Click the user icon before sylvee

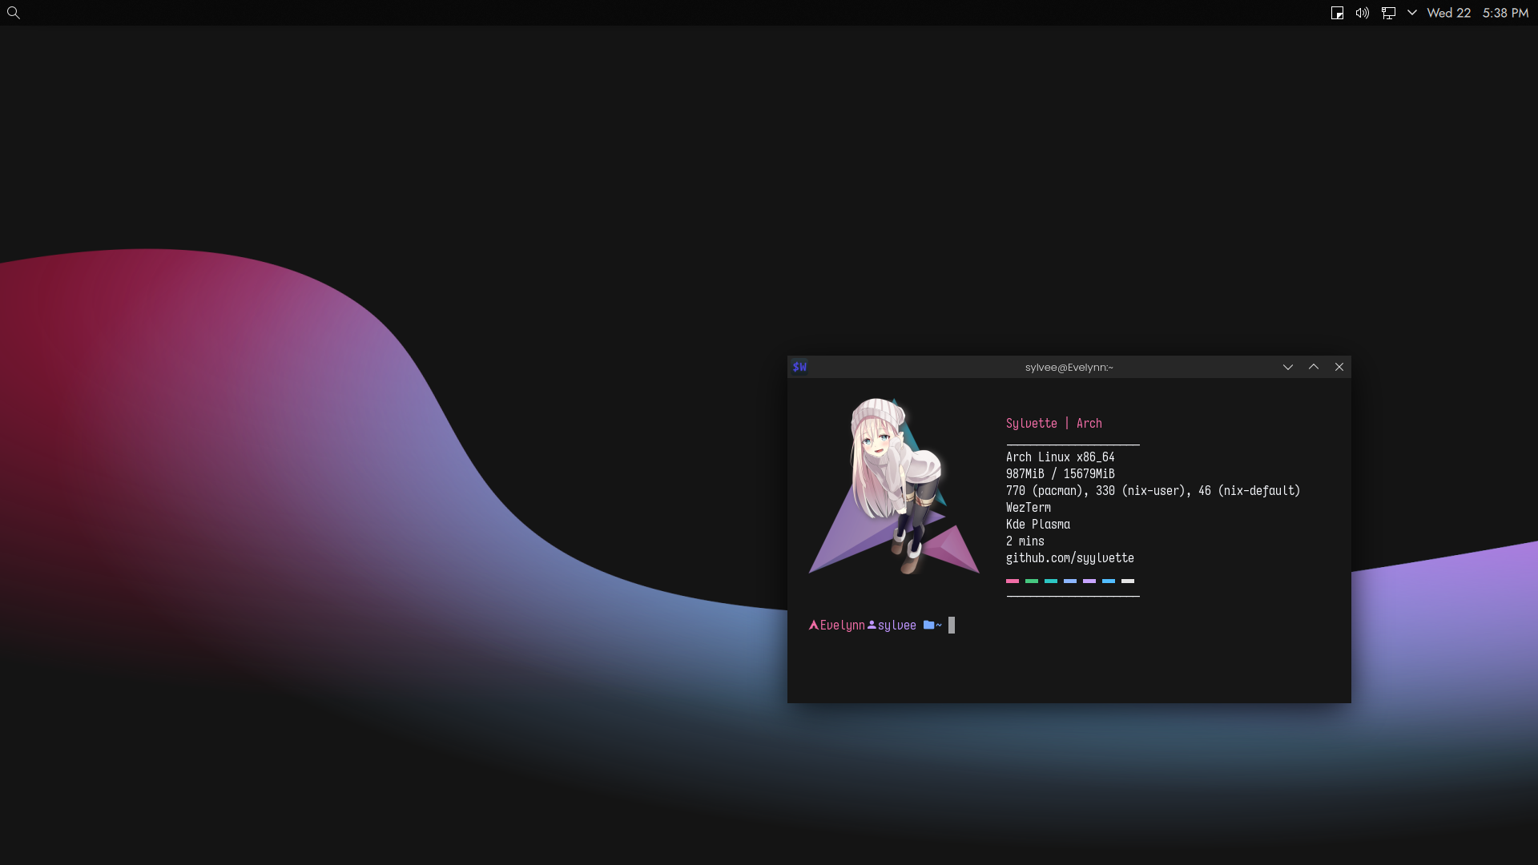(x=872, y=625)
